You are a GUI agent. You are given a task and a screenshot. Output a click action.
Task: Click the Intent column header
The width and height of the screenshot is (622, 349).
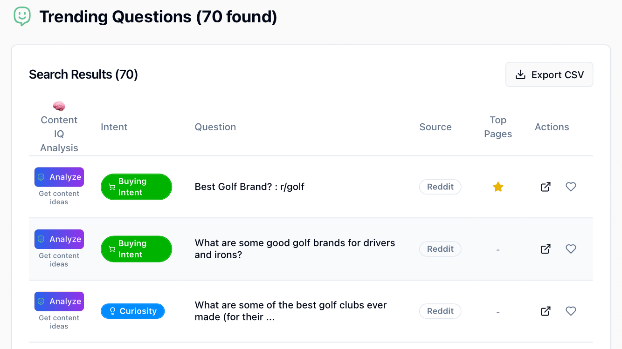(114, 127)
